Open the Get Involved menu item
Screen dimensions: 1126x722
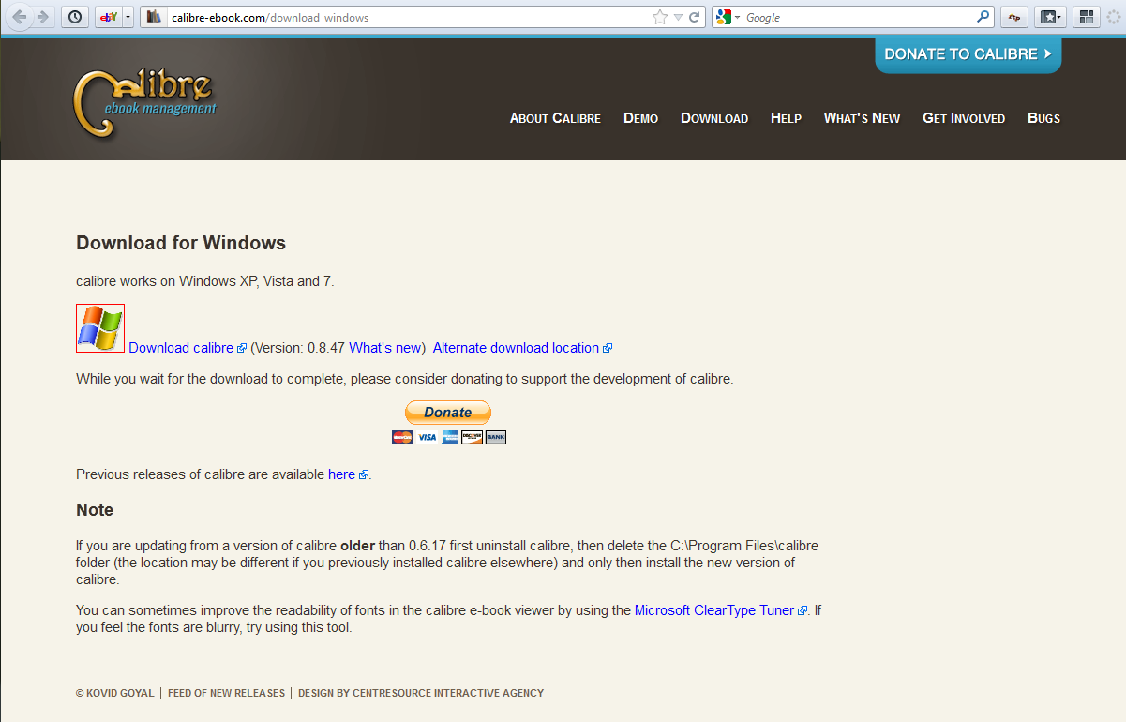(x=964, y=118)
